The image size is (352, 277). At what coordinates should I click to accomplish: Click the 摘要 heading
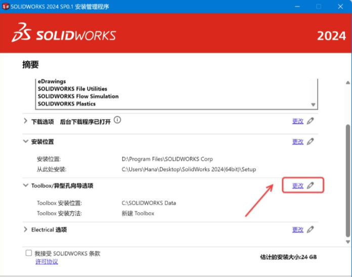[30, 64]
